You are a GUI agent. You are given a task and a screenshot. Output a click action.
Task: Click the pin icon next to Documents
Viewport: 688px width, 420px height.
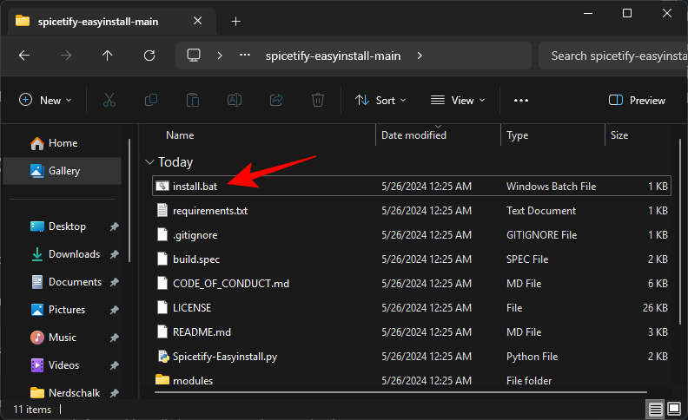(x=114, y=282)
